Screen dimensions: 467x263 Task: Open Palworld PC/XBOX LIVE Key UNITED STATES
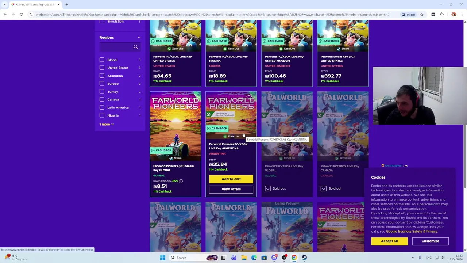click(172, 58)
